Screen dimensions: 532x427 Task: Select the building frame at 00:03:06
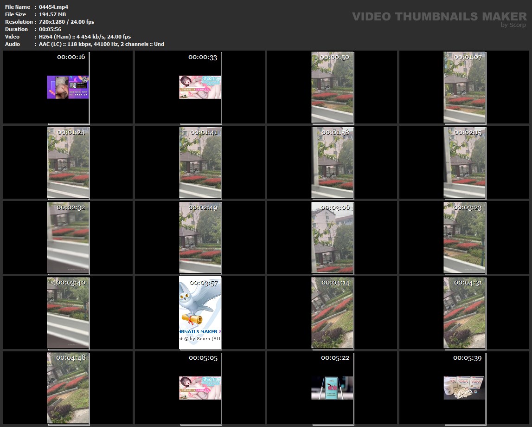332,238
